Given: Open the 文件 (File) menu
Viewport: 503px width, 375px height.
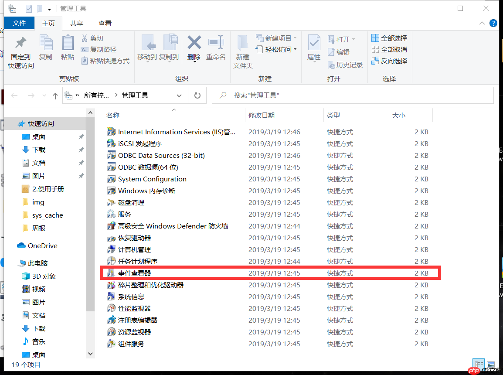Looking at the screenshot, I should click(19, 23).
